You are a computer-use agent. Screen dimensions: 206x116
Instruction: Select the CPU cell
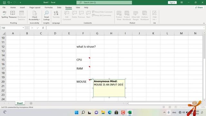click(x=83, y=60)
